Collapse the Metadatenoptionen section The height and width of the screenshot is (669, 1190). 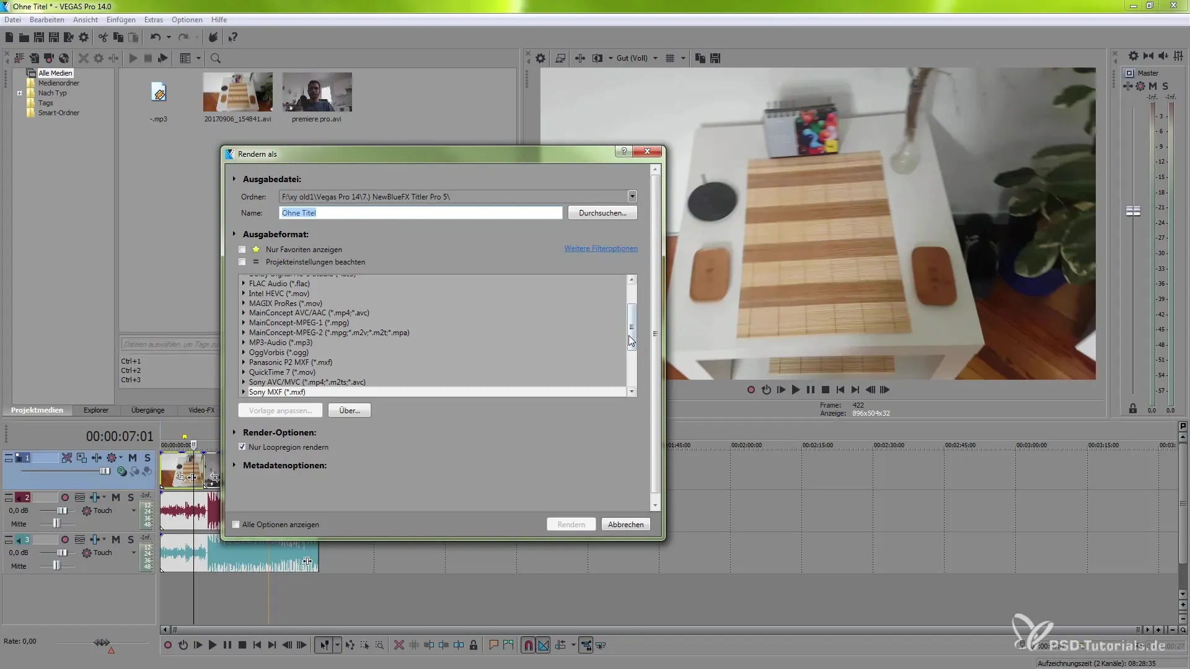[234, 465]
